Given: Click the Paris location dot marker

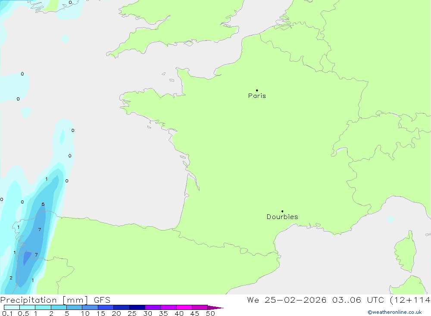Looking at the screenshot, I should [x=257, y=90].
